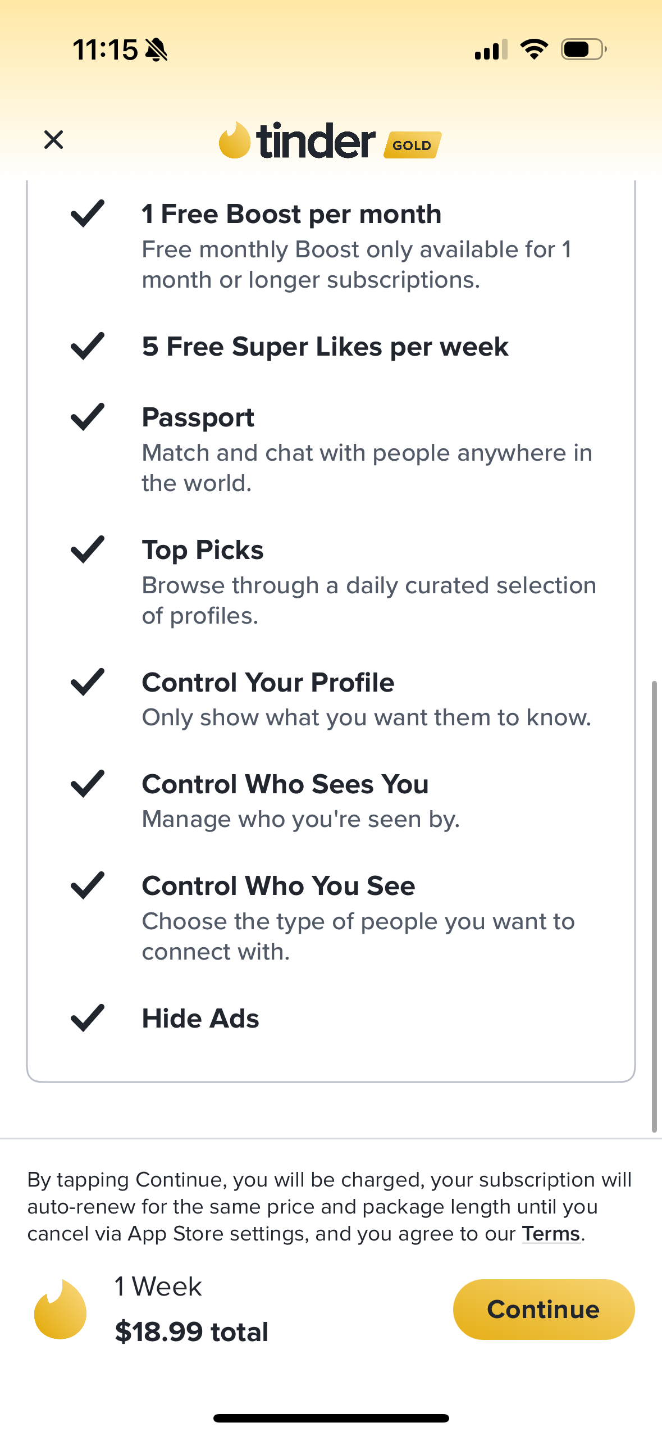Open the Terms link
Viewport: 662px width, 1436px height.
550,1234
